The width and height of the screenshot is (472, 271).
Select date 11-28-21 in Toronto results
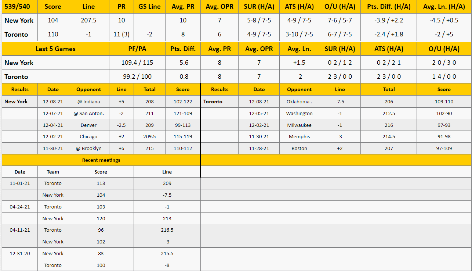259,149
